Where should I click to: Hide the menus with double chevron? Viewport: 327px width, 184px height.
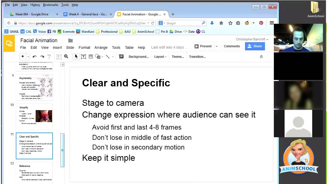click(x=261, y=57)
